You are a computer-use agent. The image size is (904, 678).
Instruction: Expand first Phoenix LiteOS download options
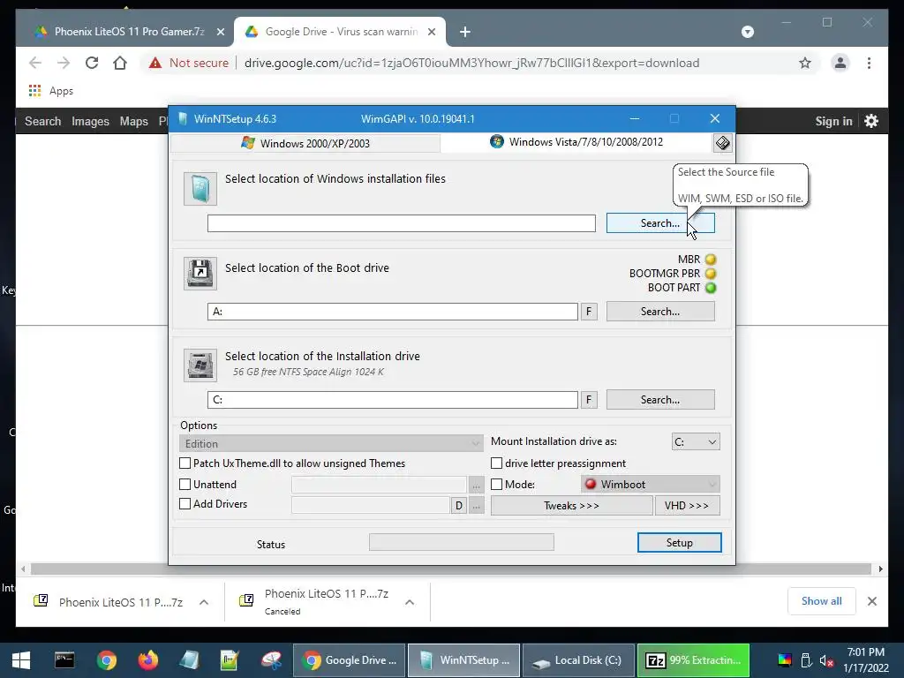(x=204, y=602)
